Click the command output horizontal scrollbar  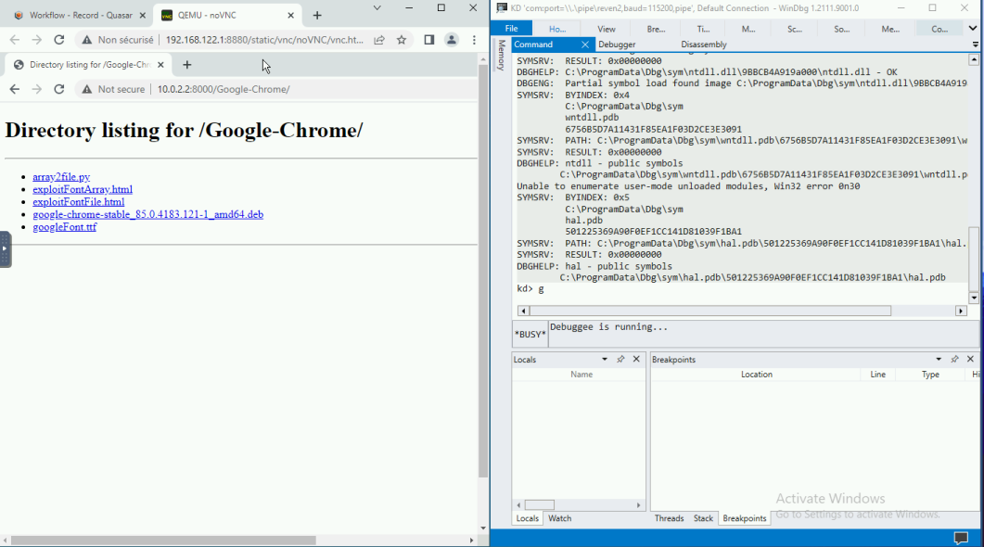click(x=710, y=312)
